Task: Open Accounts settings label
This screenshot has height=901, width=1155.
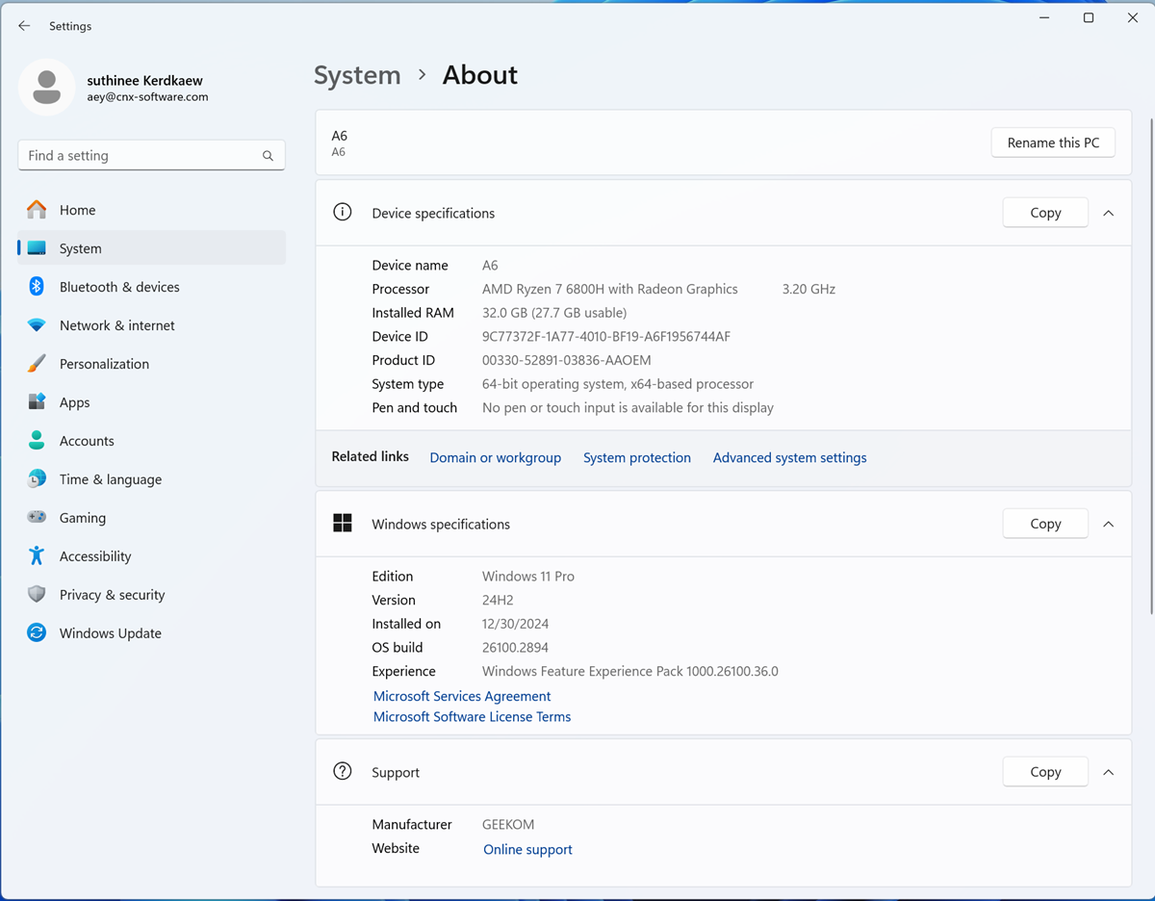Action: [87, 441]
